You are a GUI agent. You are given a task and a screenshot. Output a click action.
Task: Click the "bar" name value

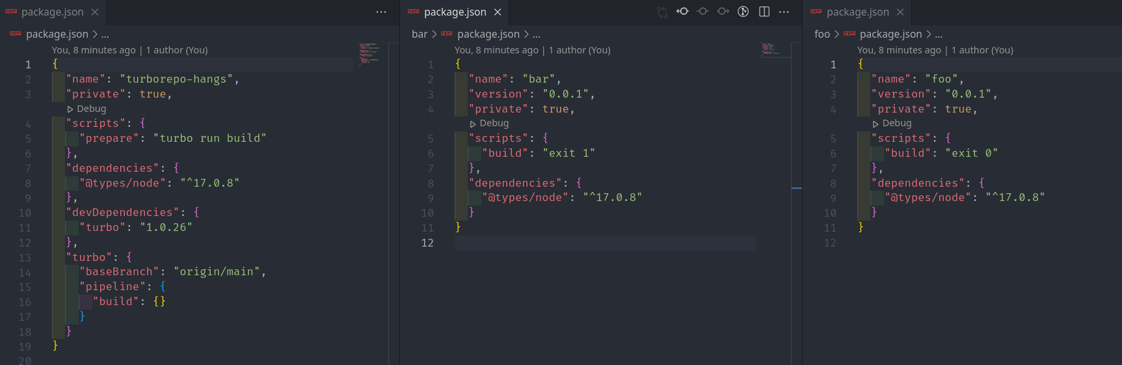539,79
